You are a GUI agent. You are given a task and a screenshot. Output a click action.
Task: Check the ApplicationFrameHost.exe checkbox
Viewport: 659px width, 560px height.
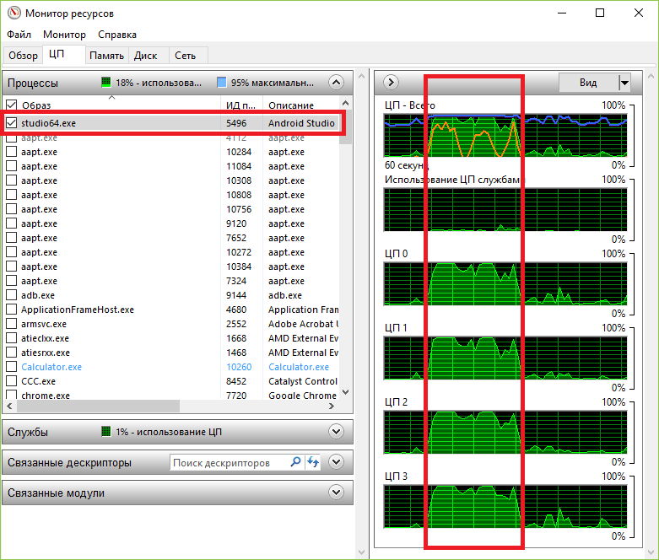point(11,310)
